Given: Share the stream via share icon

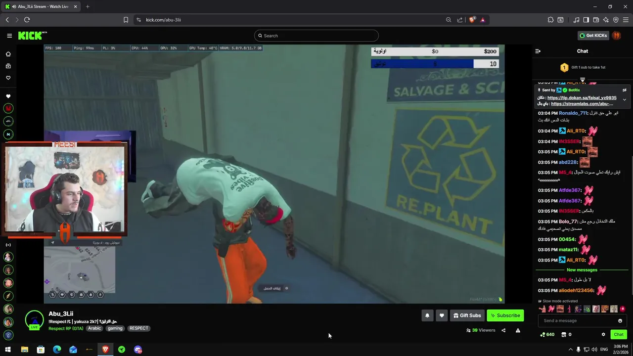Looking at the screenshot, I should click(503, 330).
